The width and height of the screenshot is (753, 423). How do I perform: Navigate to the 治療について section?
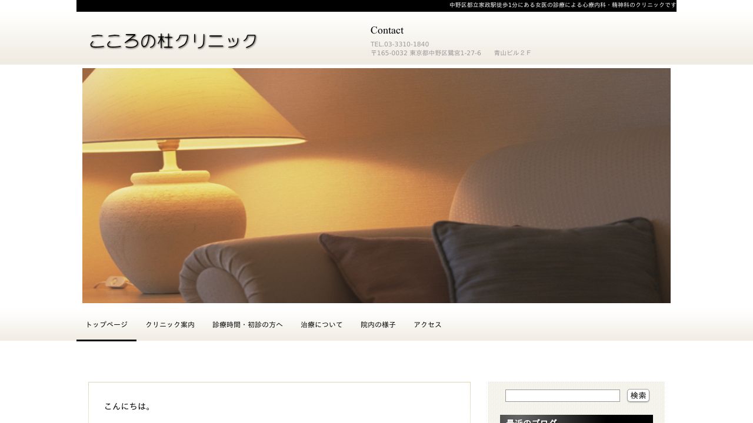(x=321, y=324)
